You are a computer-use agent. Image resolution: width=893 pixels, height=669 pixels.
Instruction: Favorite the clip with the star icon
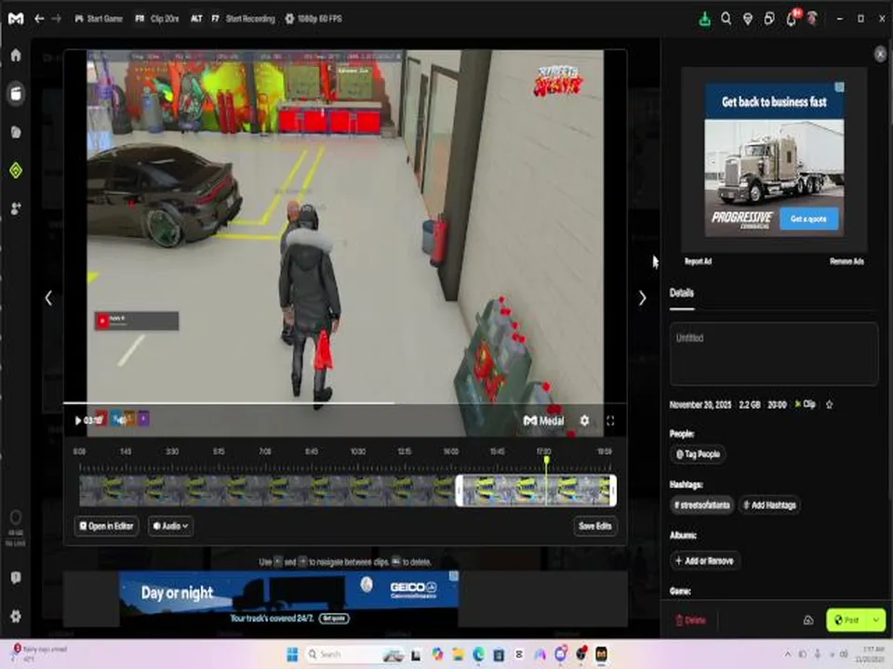click(x=829, y=404)
